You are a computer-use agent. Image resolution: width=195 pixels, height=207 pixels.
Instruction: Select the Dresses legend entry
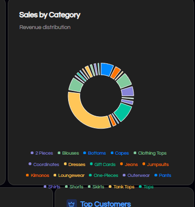pos(75,164)
